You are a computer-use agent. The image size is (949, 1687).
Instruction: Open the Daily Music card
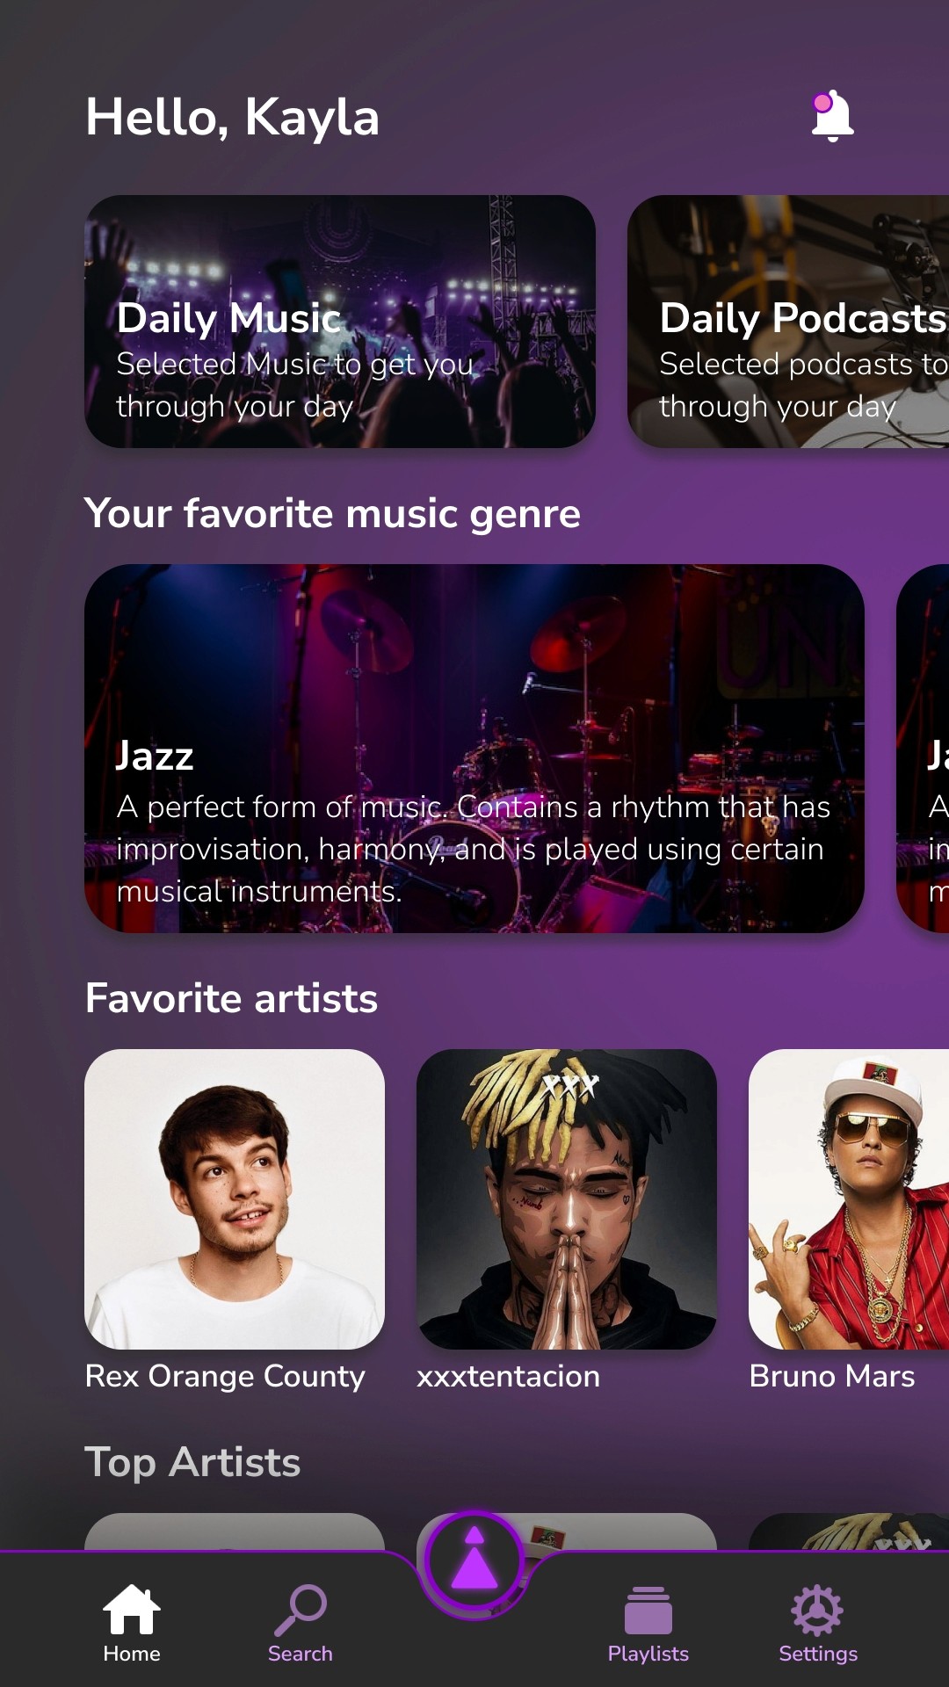coord(340,322)
